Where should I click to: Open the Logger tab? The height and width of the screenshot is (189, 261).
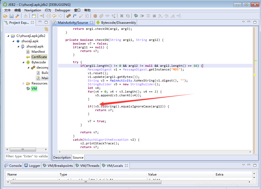point(32,166)
